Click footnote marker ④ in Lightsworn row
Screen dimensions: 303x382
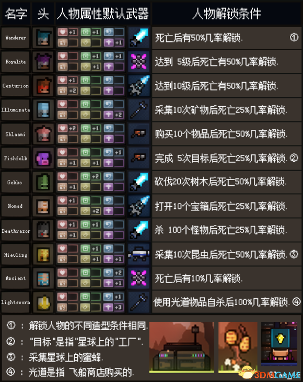click(x=296, y=302)
